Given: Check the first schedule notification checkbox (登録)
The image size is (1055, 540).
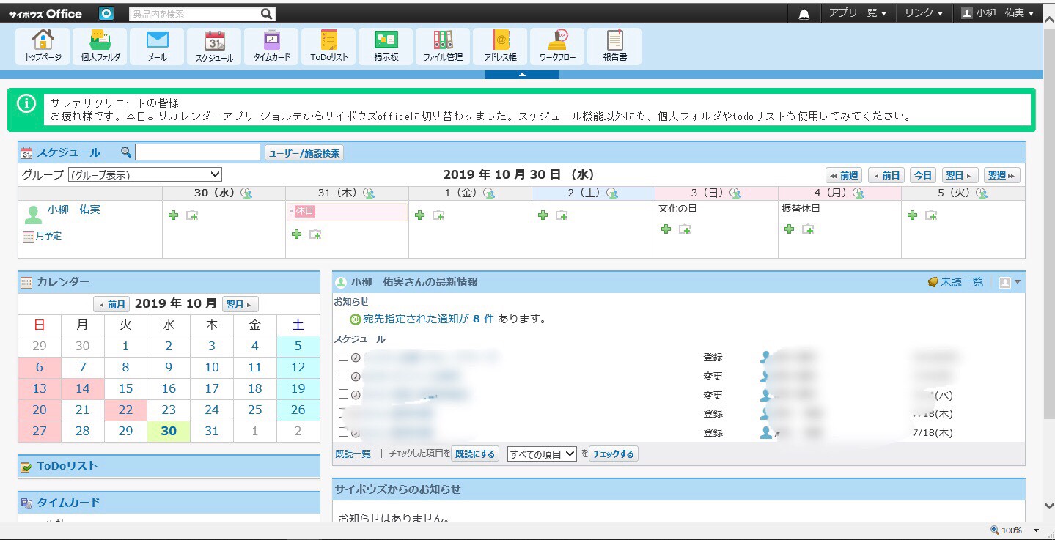Looking at the screenshot, I should [343, 356].
